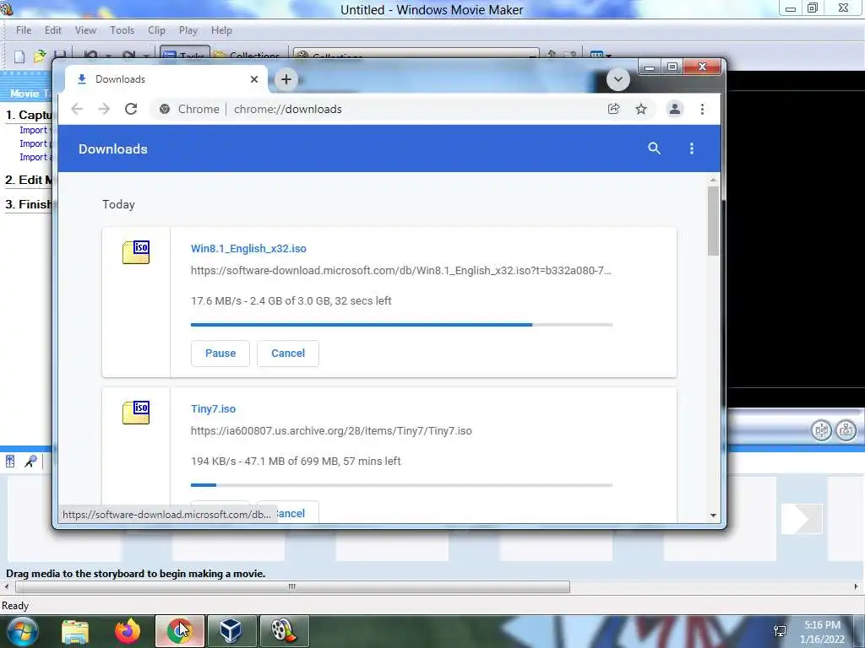This screenshot has height=648, width=865.
Task: Click the Open Project folder icon
Action: click(x=40, y=56)
